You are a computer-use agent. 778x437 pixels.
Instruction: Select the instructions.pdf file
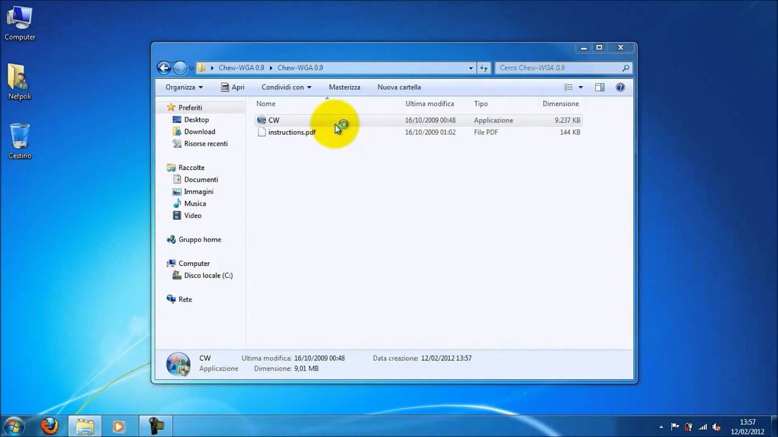tap(418, 132)
